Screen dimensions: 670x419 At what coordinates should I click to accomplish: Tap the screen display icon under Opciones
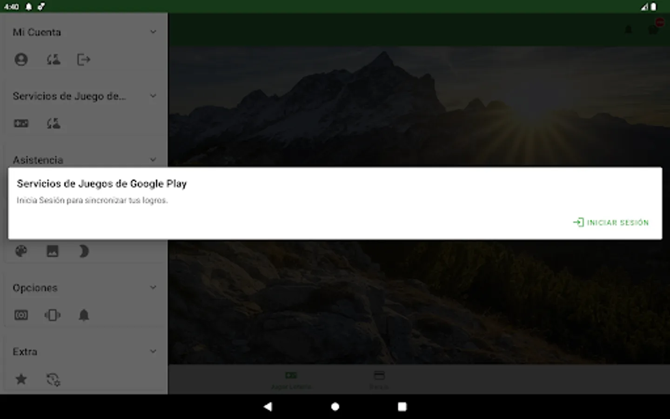tap(21, 315)
